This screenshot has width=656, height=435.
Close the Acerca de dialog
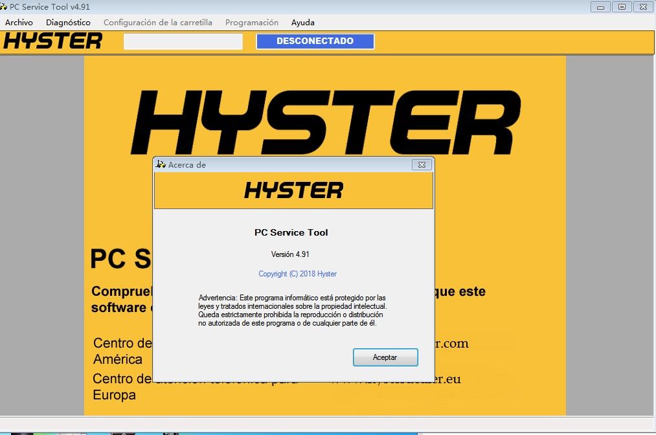pos(422,165)
